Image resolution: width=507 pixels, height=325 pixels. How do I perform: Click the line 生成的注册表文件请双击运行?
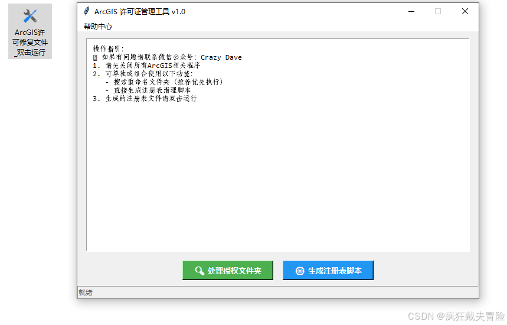(x=145, y=99)
